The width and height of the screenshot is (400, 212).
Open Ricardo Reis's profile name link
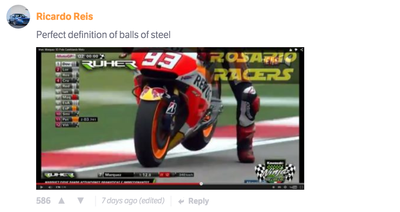(x=64, y=17)
